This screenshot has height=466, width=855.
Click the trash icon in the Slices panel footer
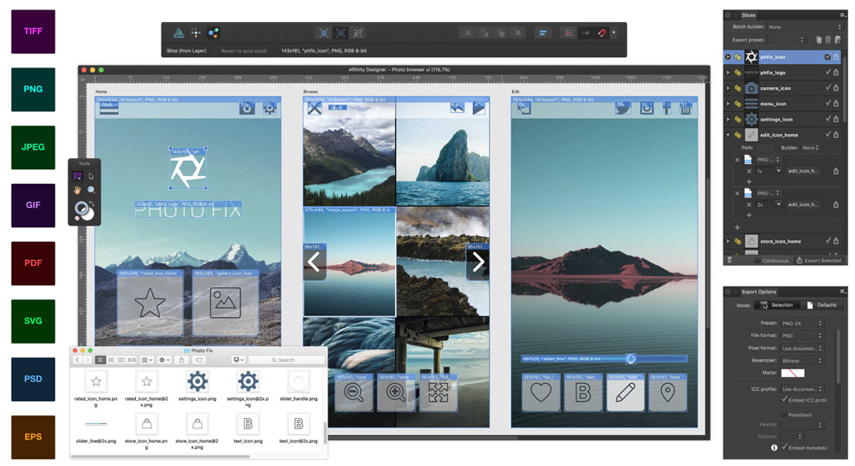729,260
